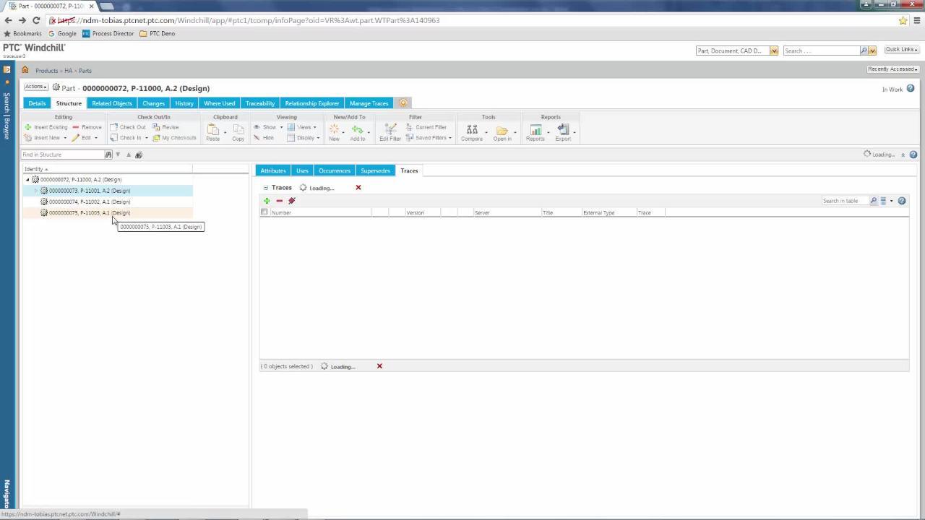Cancel Traces loading with red X by the Traces title
Image resolution: width=925 pixels, height=520 pixels.
tap(358, 188)
